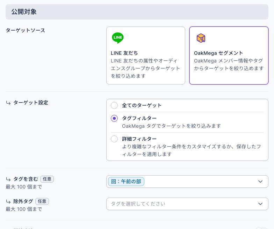274x229 pixels.
Task: Click the green LINE logo icon
Action: (117, 38)
